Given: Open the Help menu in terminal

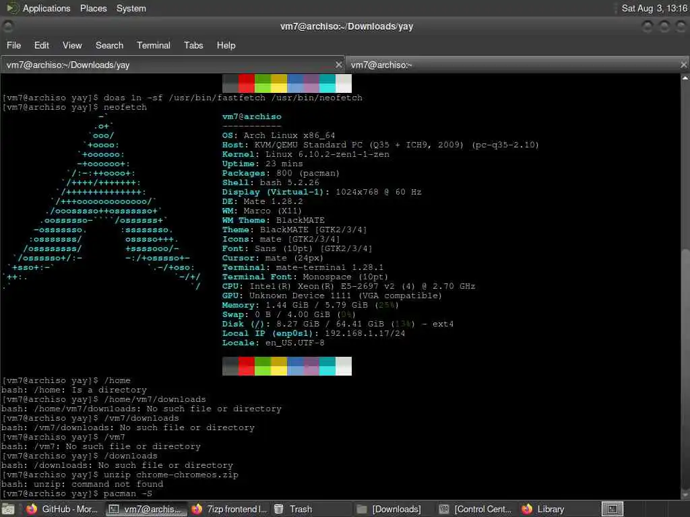Looking at the screenshot, I should tap(226, 45).
